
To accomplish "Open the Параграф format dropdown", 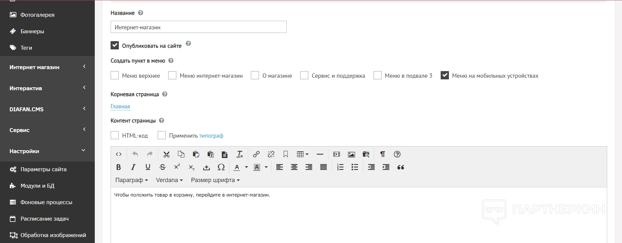I will pyautogui.click(x=131, y=180).
